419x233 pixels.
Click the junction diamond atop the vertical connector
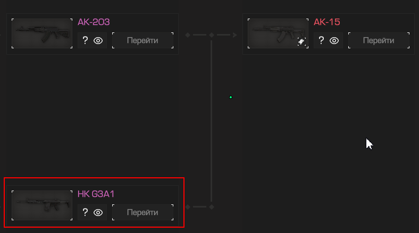click(x=212, y=35)
